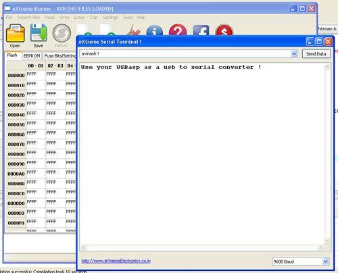Select address row 000030
The height and width of the screenshot is (273, 338).
tap(16, 105)
